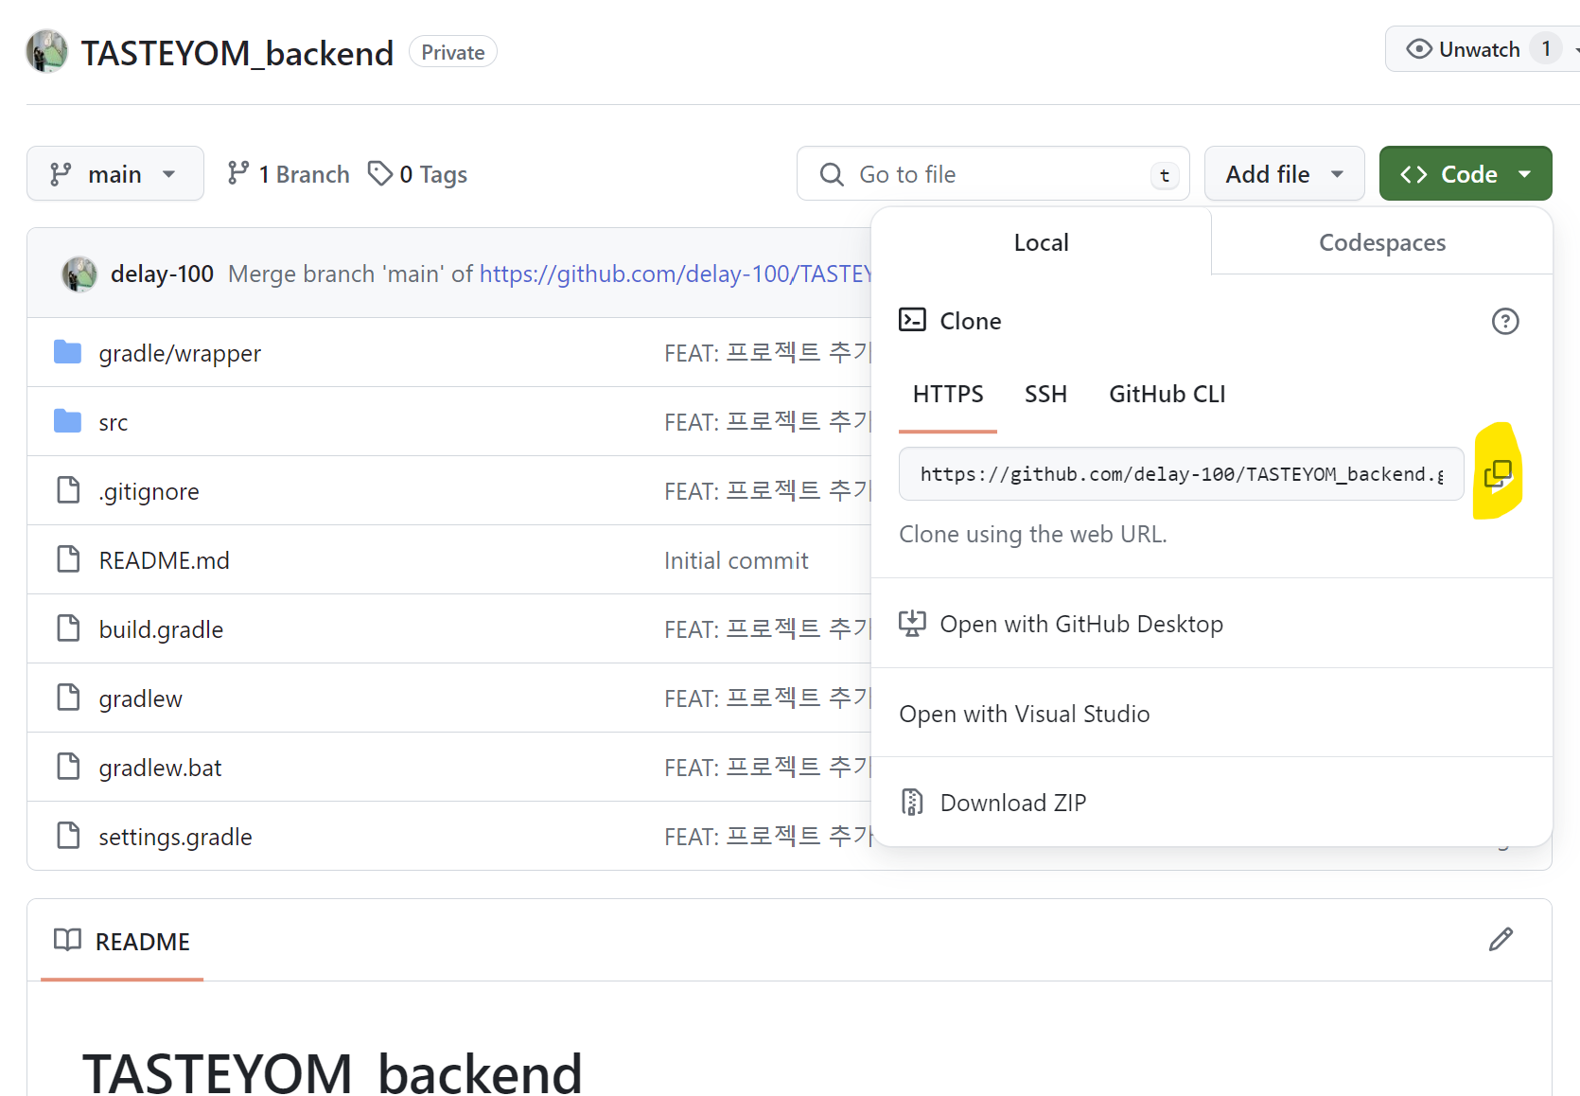Screen dimensions: 1580x1096
Task: Click the Unwatch button
Action: (1479, 49)
